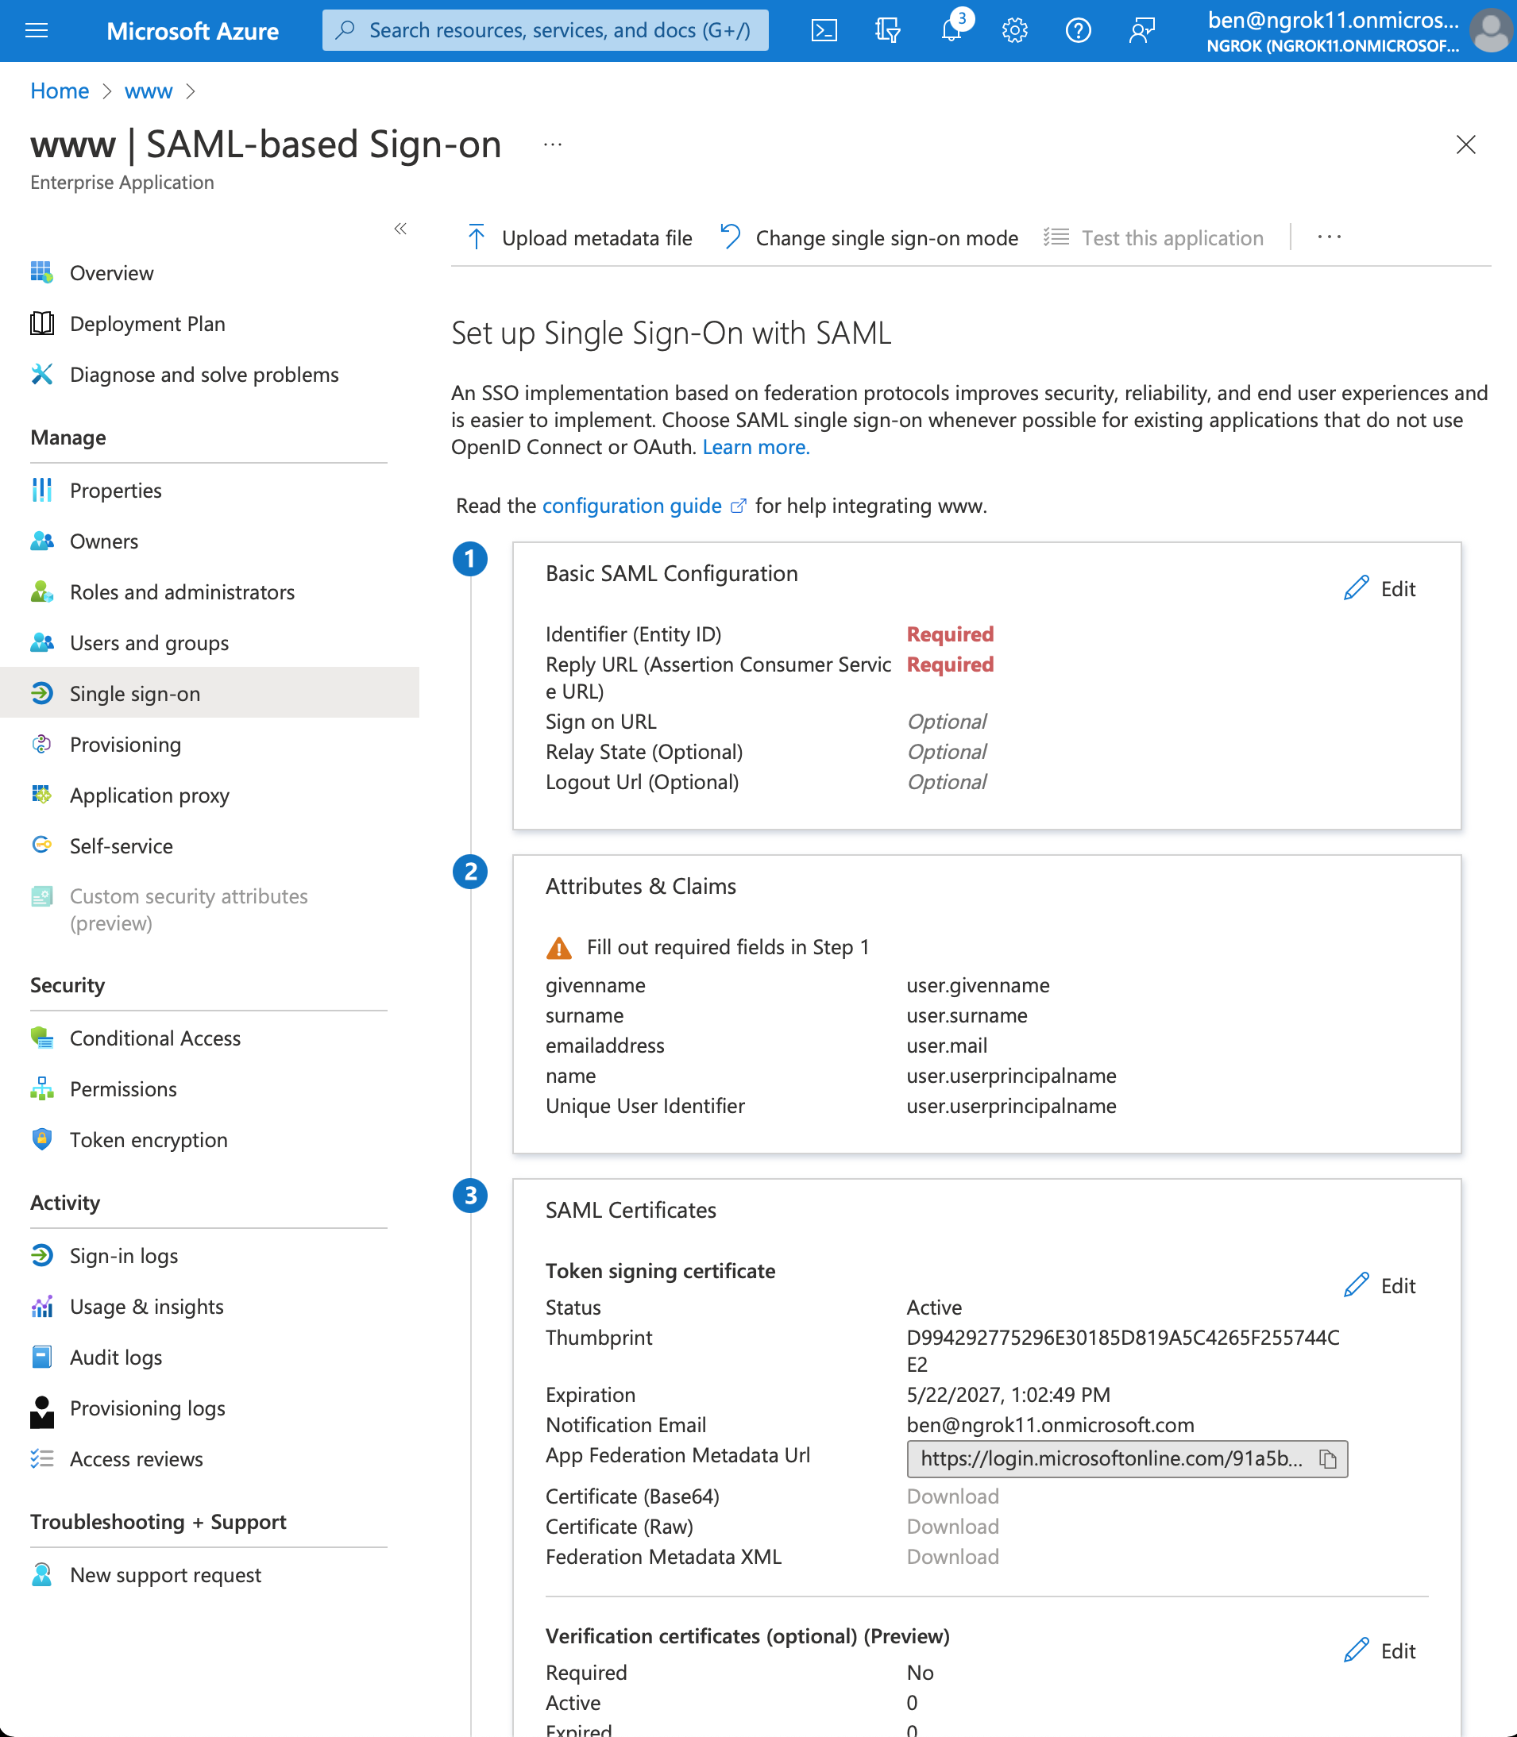Go to www breadcrumb
The image size is (1517, 1737).
149,91
